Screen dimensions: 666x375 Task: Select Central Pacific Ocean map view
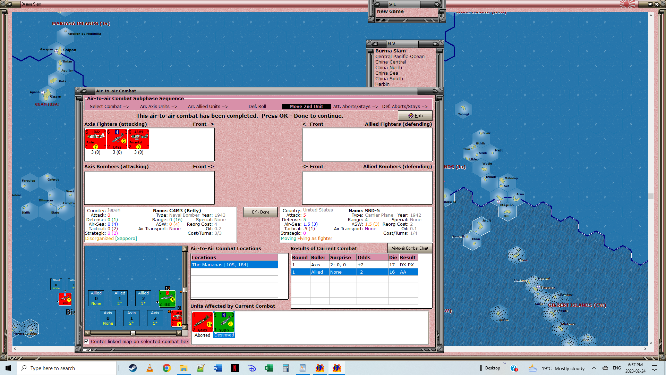[x=400, y=57]
